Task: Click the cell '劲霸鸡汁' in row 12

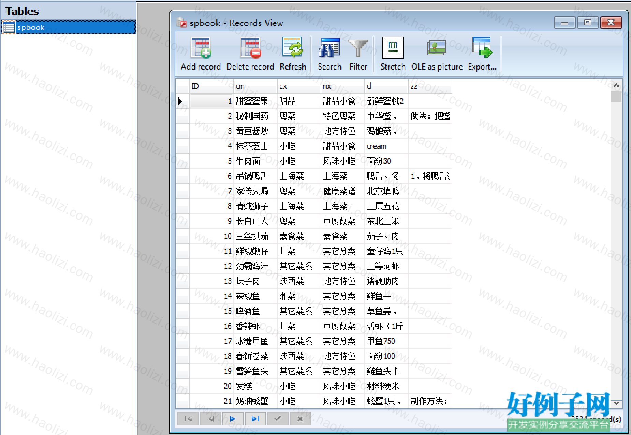Action: coord(255,266)
